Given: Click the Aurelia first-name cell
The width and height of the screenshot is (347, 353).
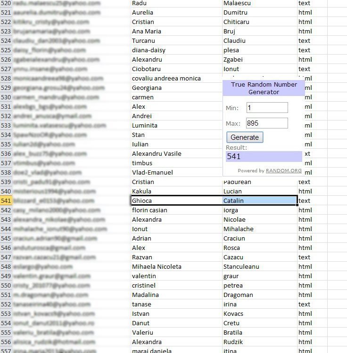Looking at the screenshot, I should tap(176, 12).
